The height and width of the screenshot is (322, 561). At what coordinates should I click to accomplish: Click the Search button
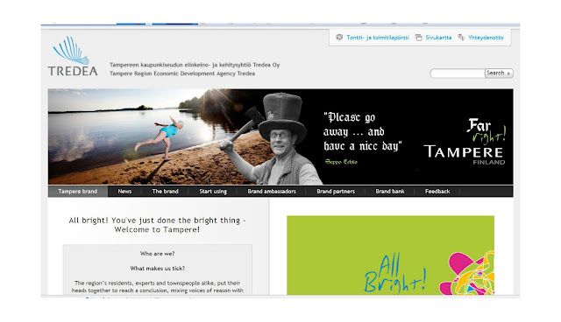pos(499,73)
